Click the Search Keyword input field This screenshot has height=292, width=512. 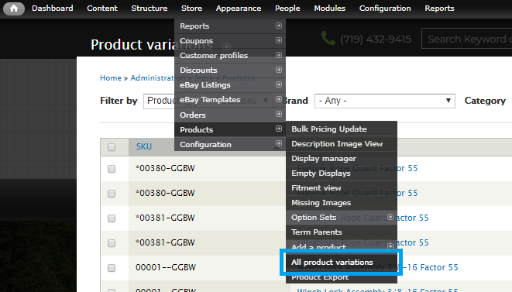coord(467,39)
